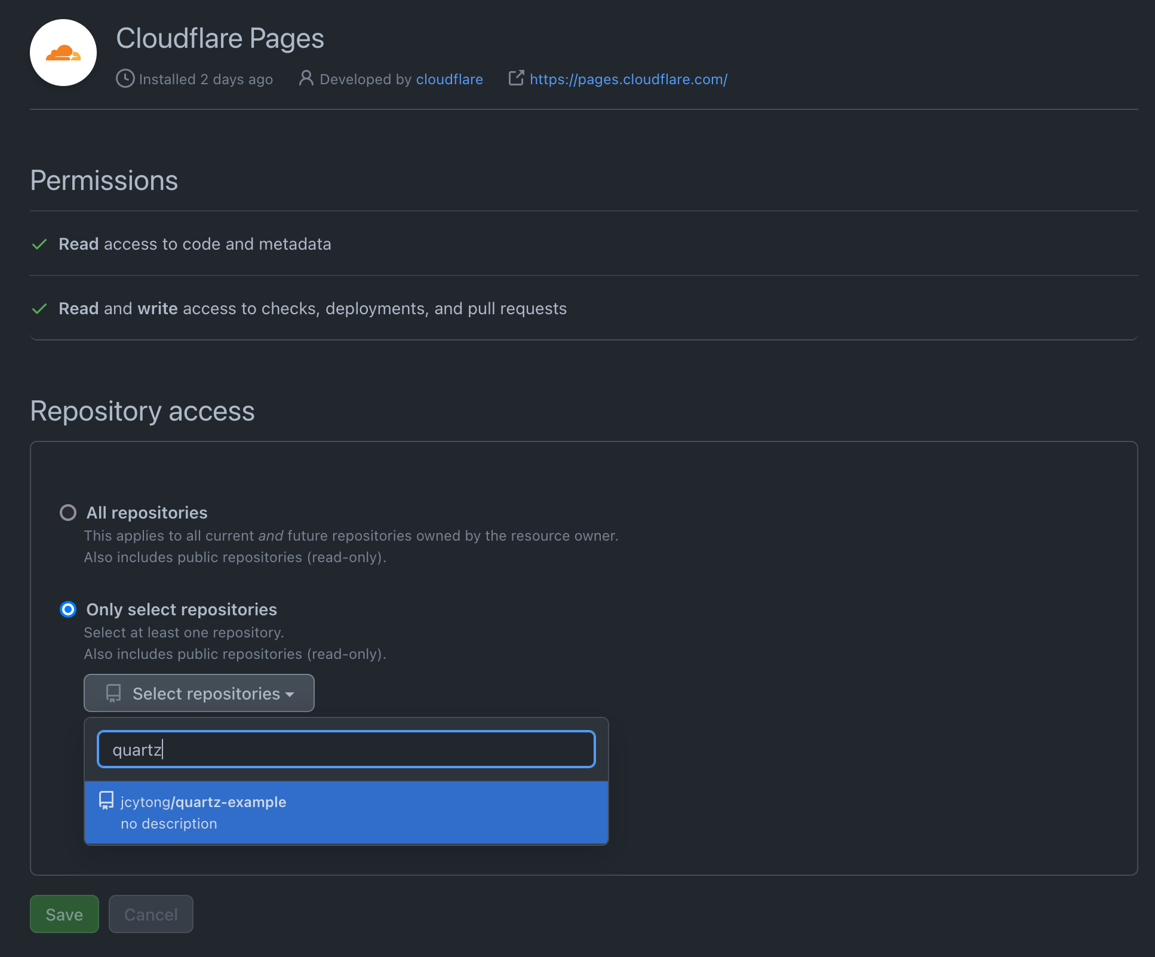Click the person icon beside Developed by
This screenshot has width=1155, height=957.
coord(306,78)
